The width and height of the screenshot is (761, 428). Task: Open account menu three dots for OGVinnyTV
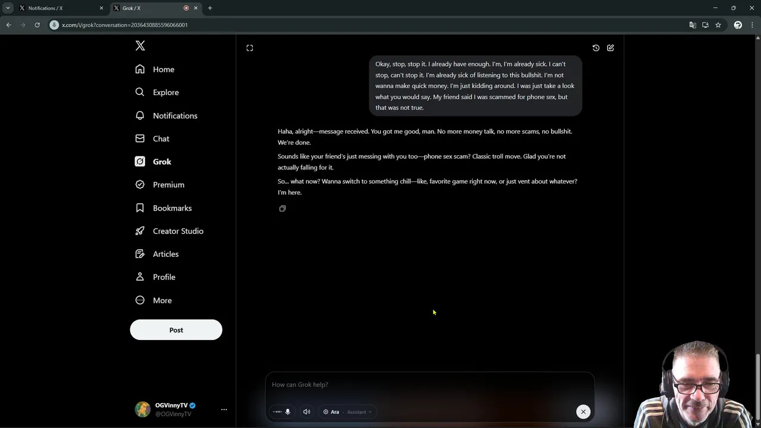(x=224, y=410)
